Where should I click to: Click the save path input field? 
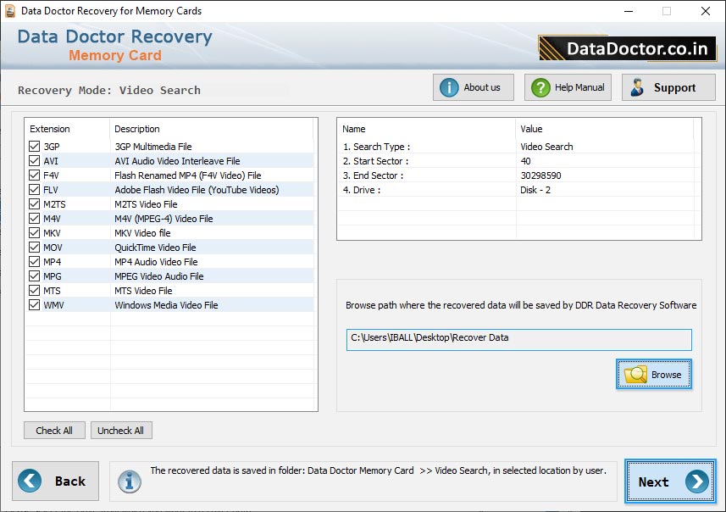click(518, 339)
